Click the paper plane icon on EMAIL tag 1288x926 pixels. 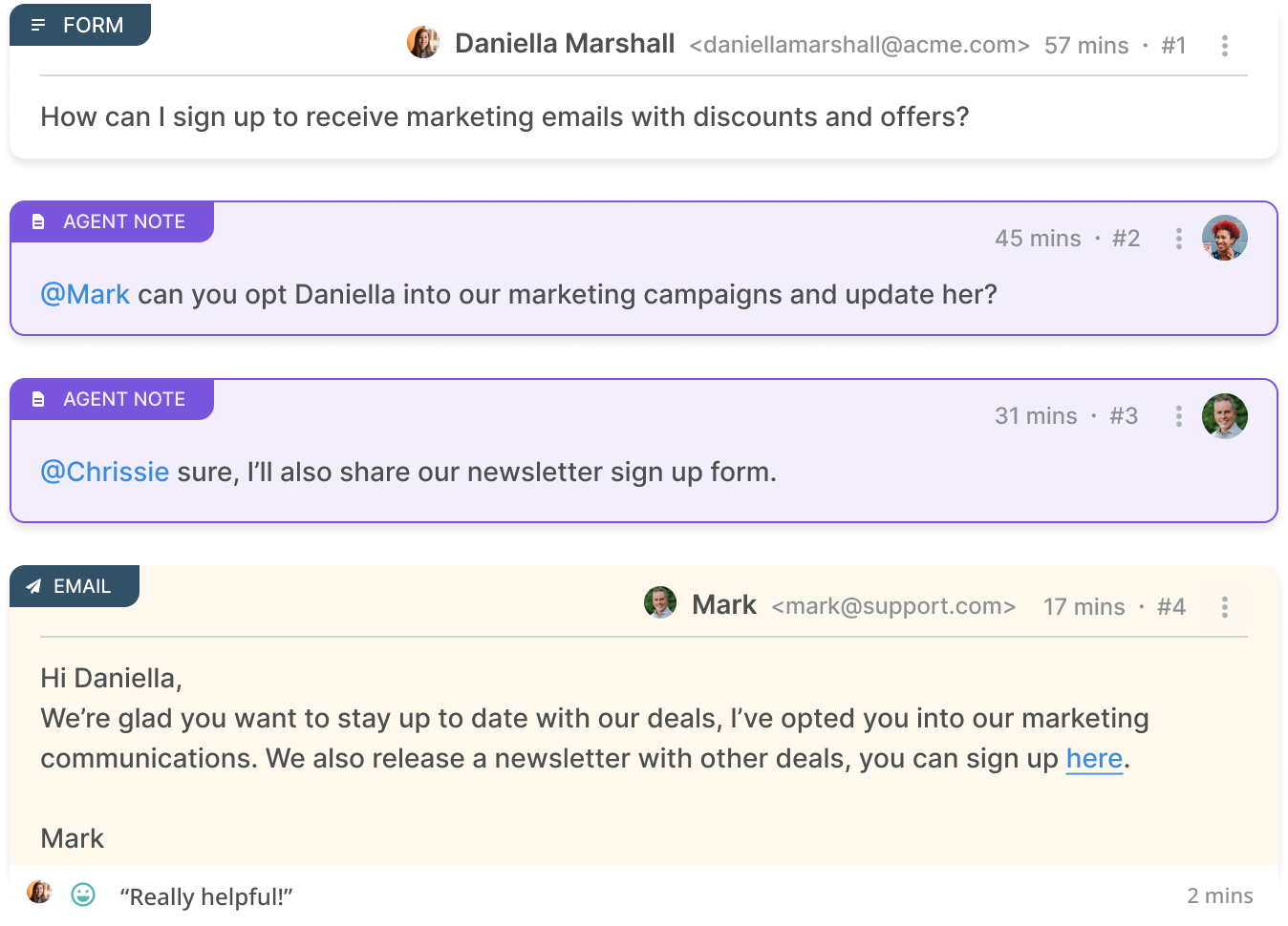[x=33, y=586]
